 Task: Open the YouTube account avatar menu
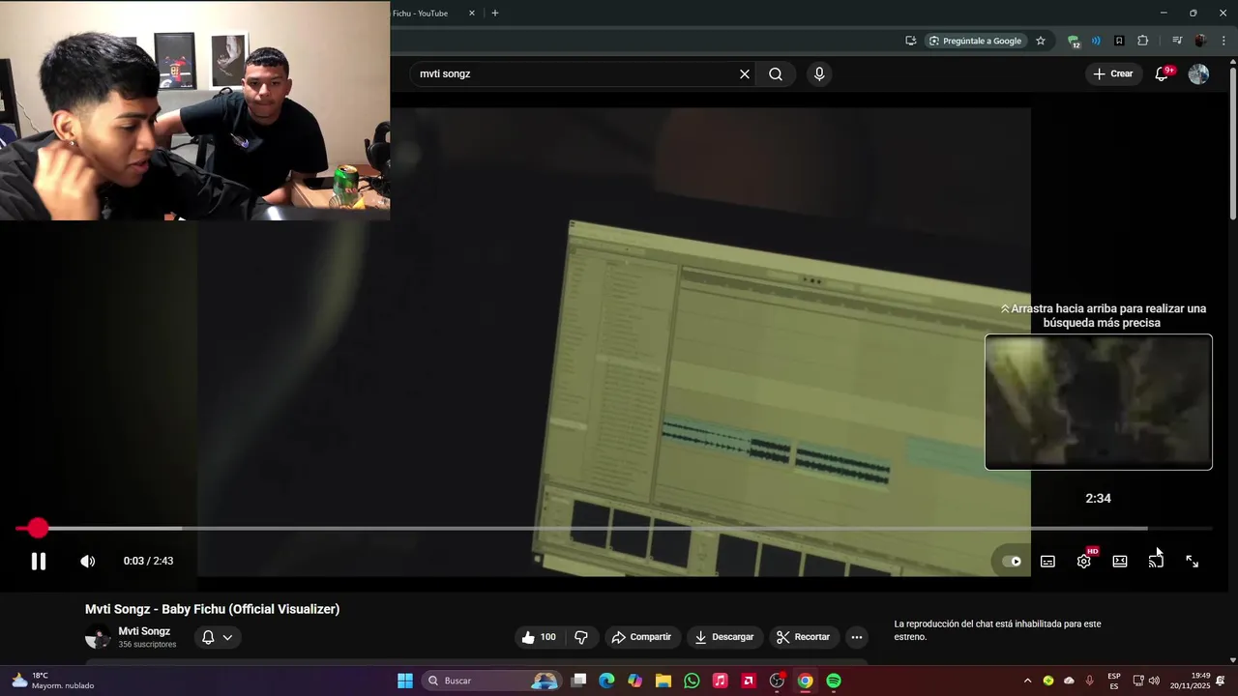[x=1198, y=74]
